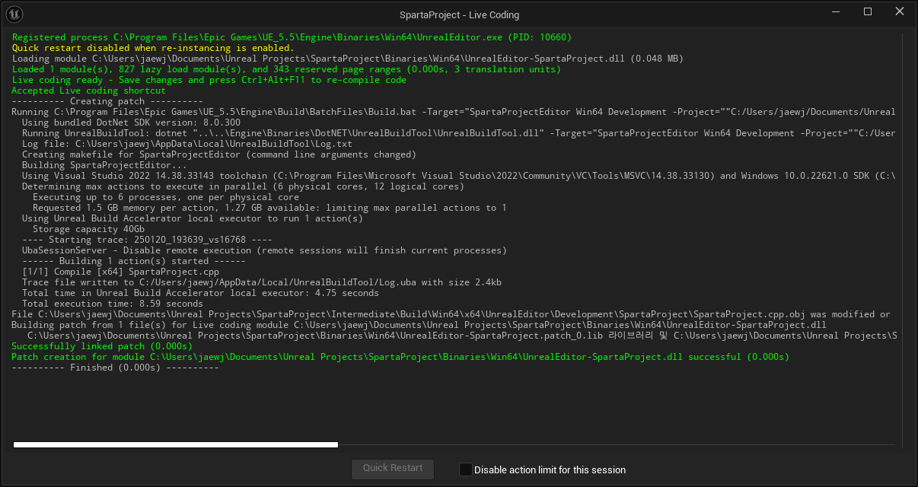Screen dimensions: 918x487
Task: Click the 'Storage capacity 40Gb' line
Action: (88, 229)
